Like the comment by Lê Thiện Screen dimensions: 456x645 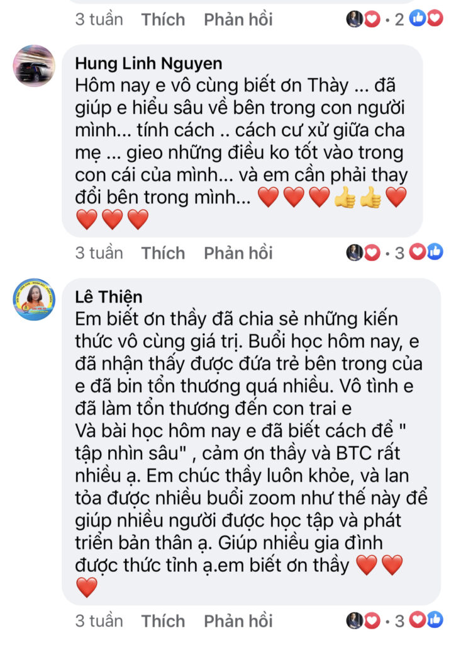(163, 621)
